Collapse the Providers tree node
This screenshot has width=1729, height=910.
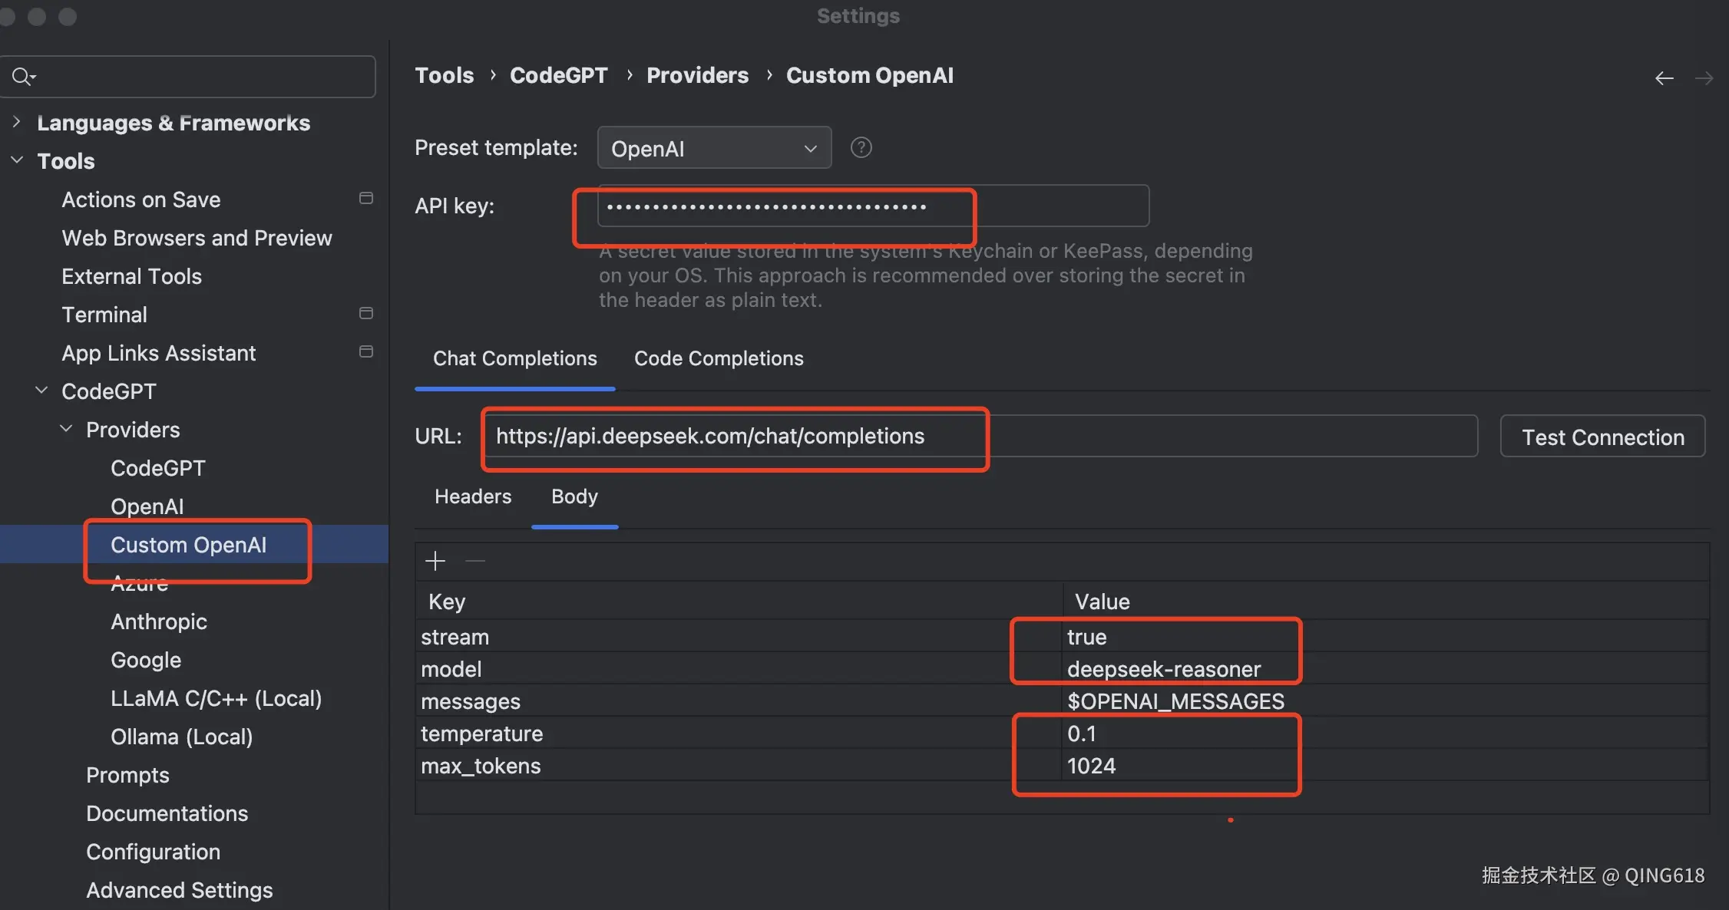(67, 429)
